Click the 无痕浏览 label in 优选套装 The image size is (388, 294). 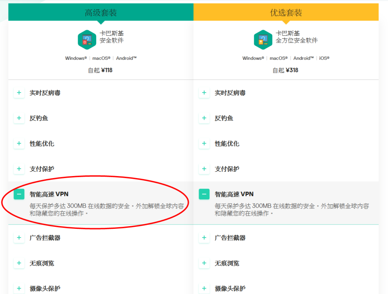227,263
